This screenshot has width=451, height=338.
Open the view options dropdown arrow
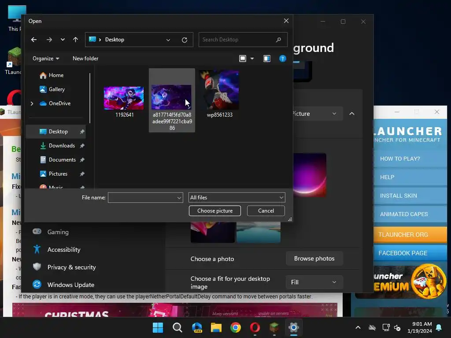[252, 59]
